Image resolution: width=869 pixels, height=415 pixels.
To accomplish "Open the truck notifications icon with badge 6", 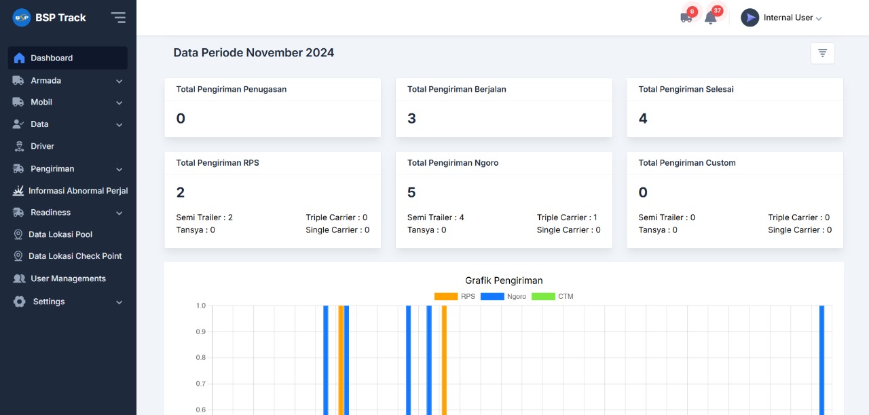I will click(x=686, y=18).
